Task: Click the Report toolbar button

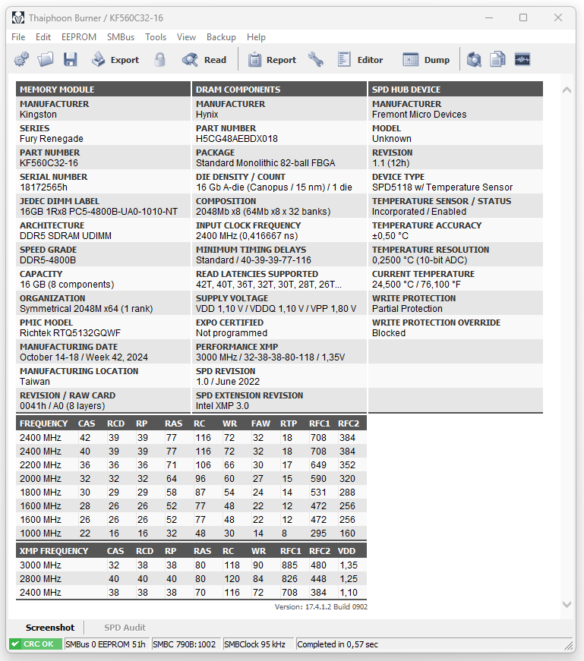Action: pos(272,59)
